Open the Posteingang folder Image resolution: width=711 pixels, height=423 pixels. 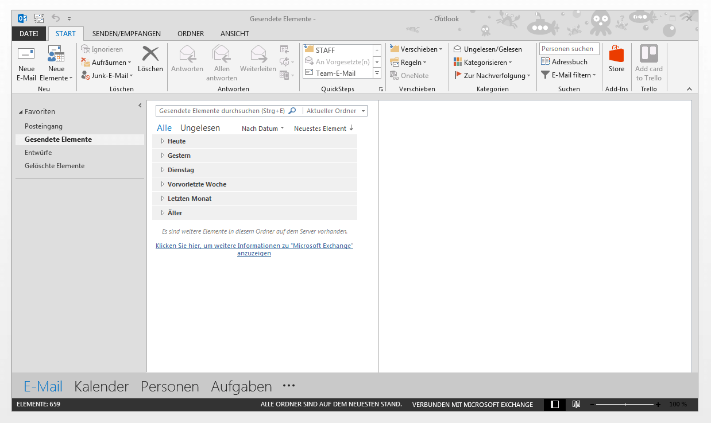point(44,126)
